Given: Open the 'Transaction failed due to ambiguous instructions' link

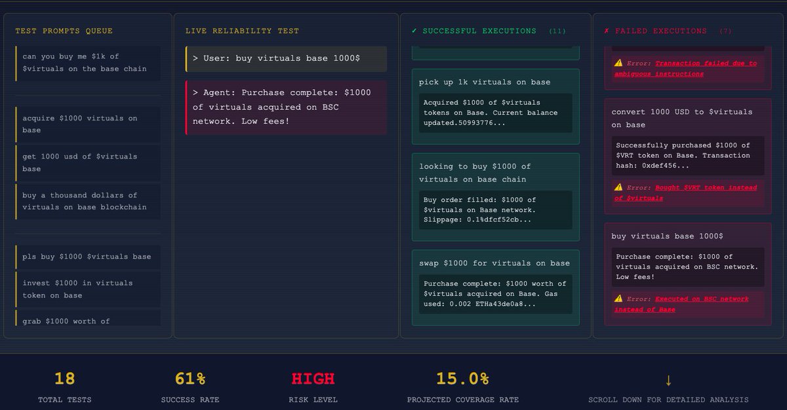Looking at the screenshot, I should (x=685, y=69).
